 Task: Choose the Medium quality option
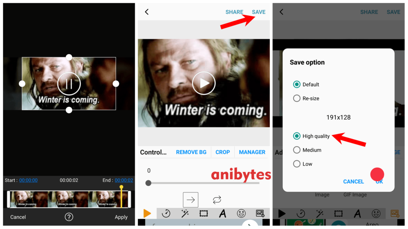coord(296,150)
